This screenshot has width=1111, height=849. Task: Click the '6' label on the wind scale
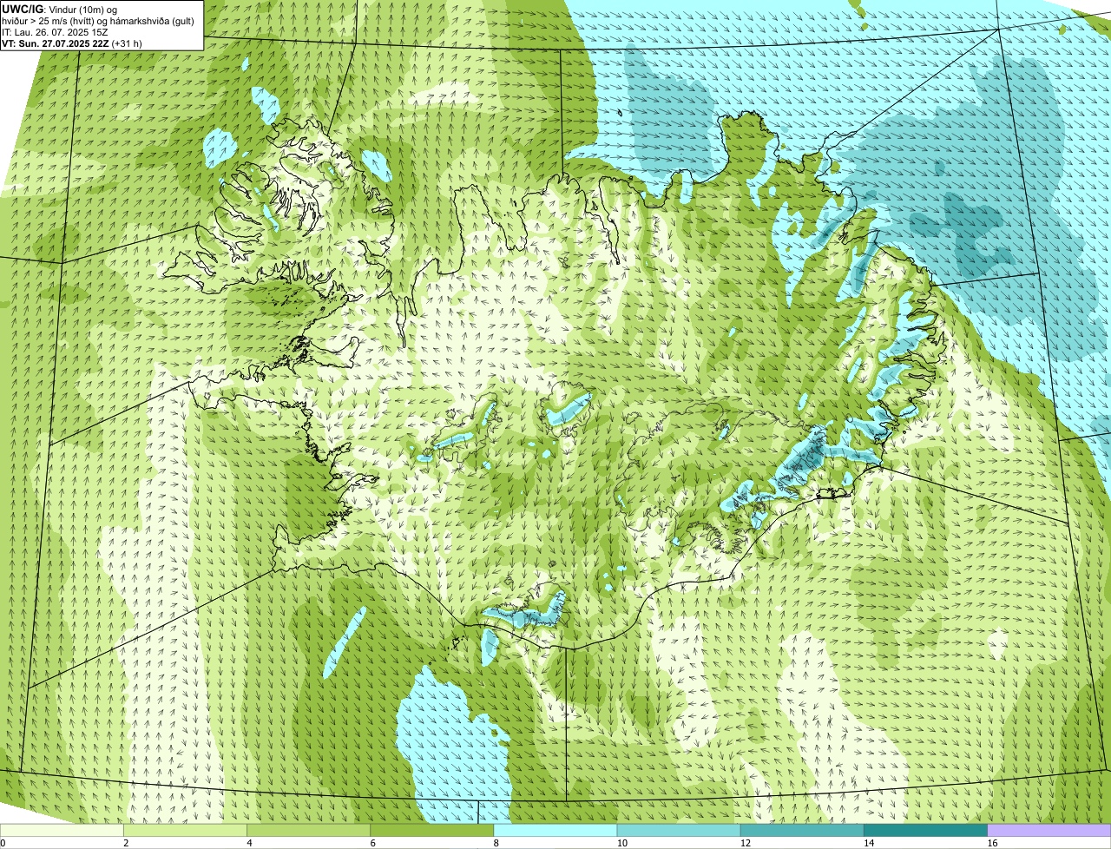click(373, 843)
